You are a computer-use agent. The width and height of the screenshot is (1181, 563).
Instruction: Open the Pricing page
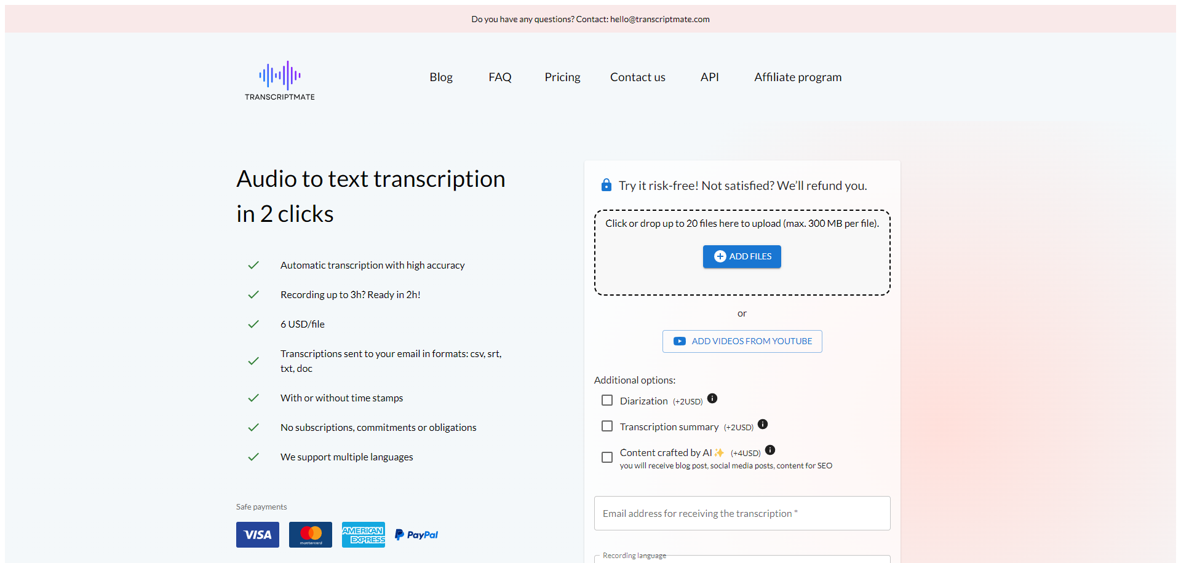pos(562,77)
